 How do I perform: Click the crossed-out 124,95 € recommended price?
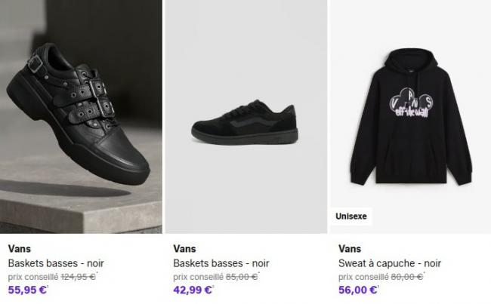coord(77,277)
